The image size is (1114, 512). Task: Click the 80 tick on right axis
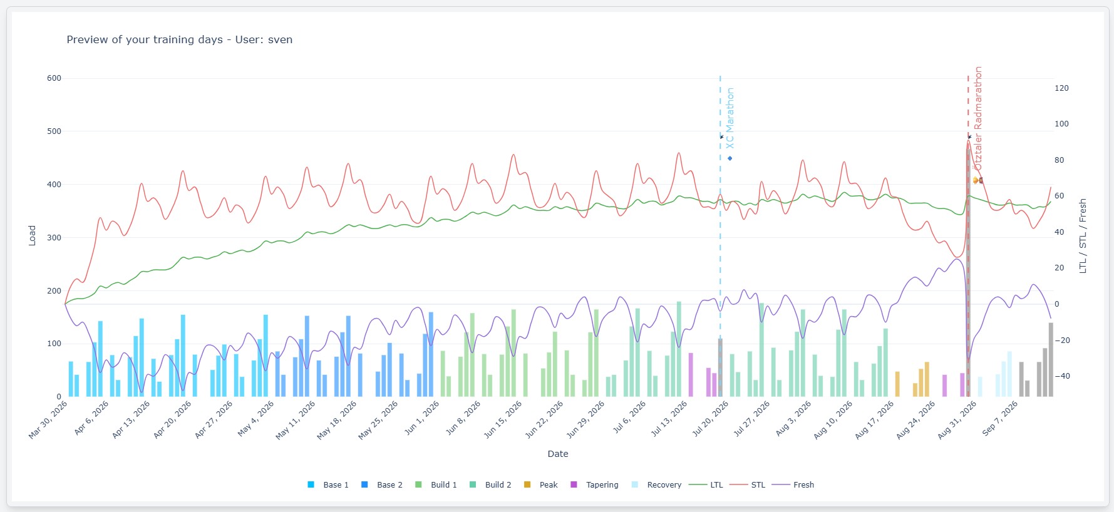pyautogui.click(x=1059, y=160)
